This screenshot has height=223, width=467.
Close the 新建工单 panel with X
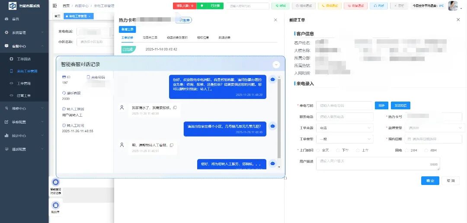(x=458, y=20)
